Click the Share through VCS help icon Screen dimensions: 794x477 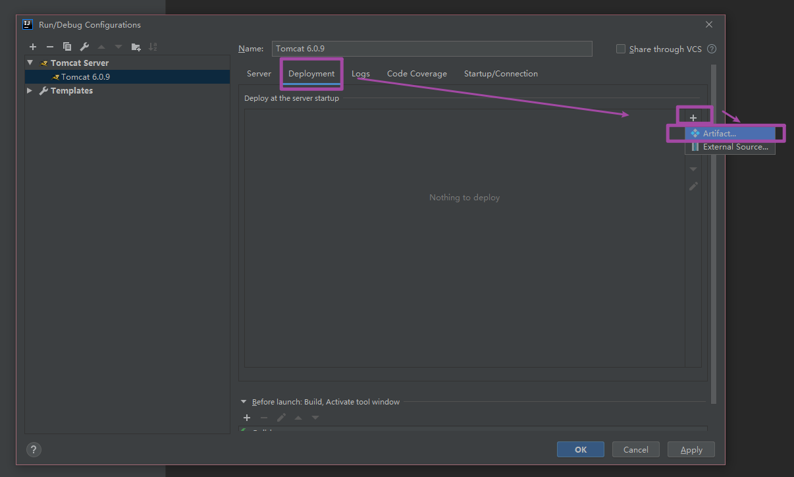(712, 49)
